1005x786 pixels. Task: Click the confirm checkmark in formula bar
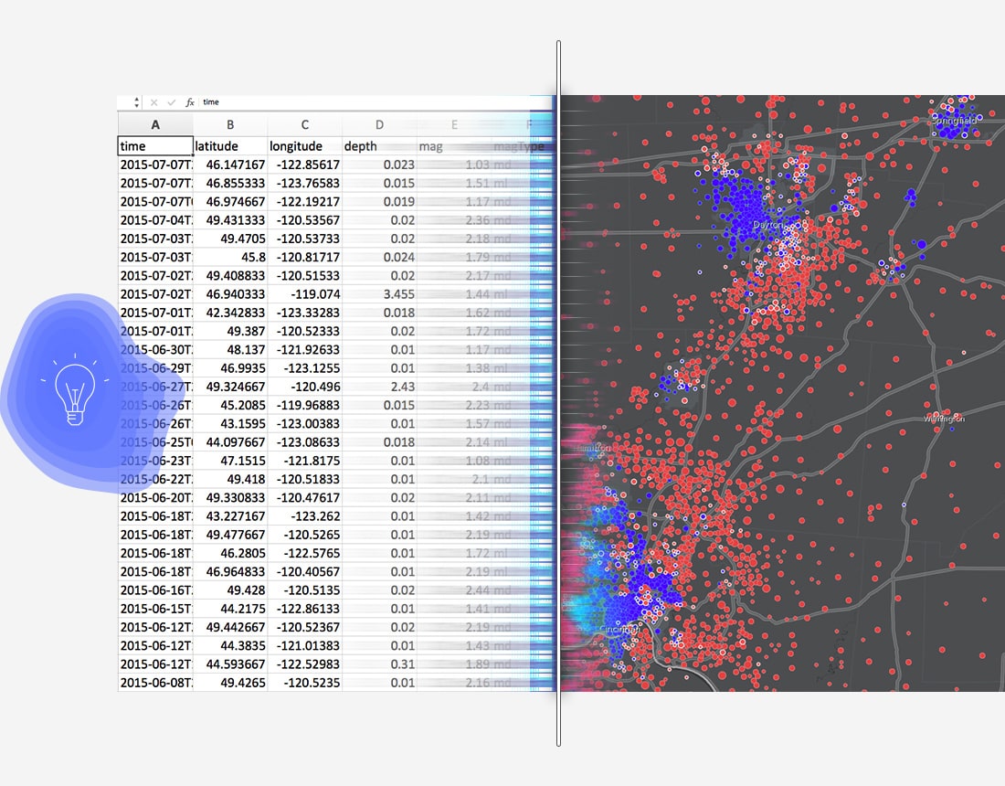coord(171,102)
